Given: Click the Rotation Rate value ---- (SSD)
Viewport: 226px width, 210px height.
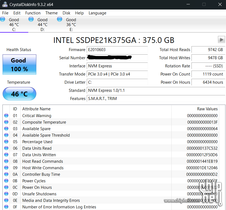Looking at the screenshot, I should coord(208,66).
